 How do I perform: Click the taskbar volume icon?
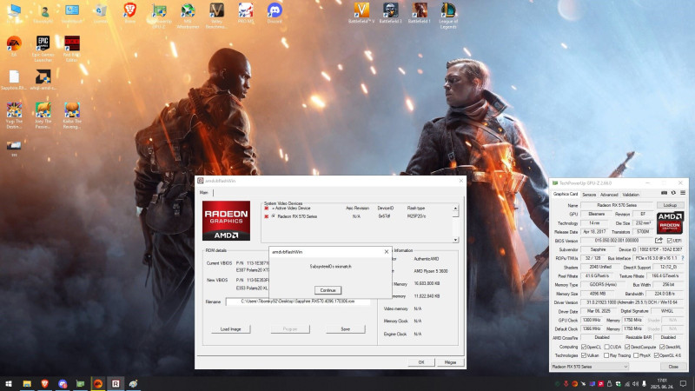click(x=636, y=383)
